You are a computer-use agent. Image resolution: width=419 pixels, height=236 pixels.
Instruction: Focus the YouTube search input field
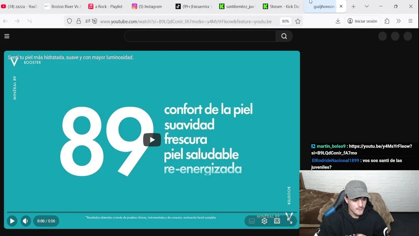tap(200, 36)
